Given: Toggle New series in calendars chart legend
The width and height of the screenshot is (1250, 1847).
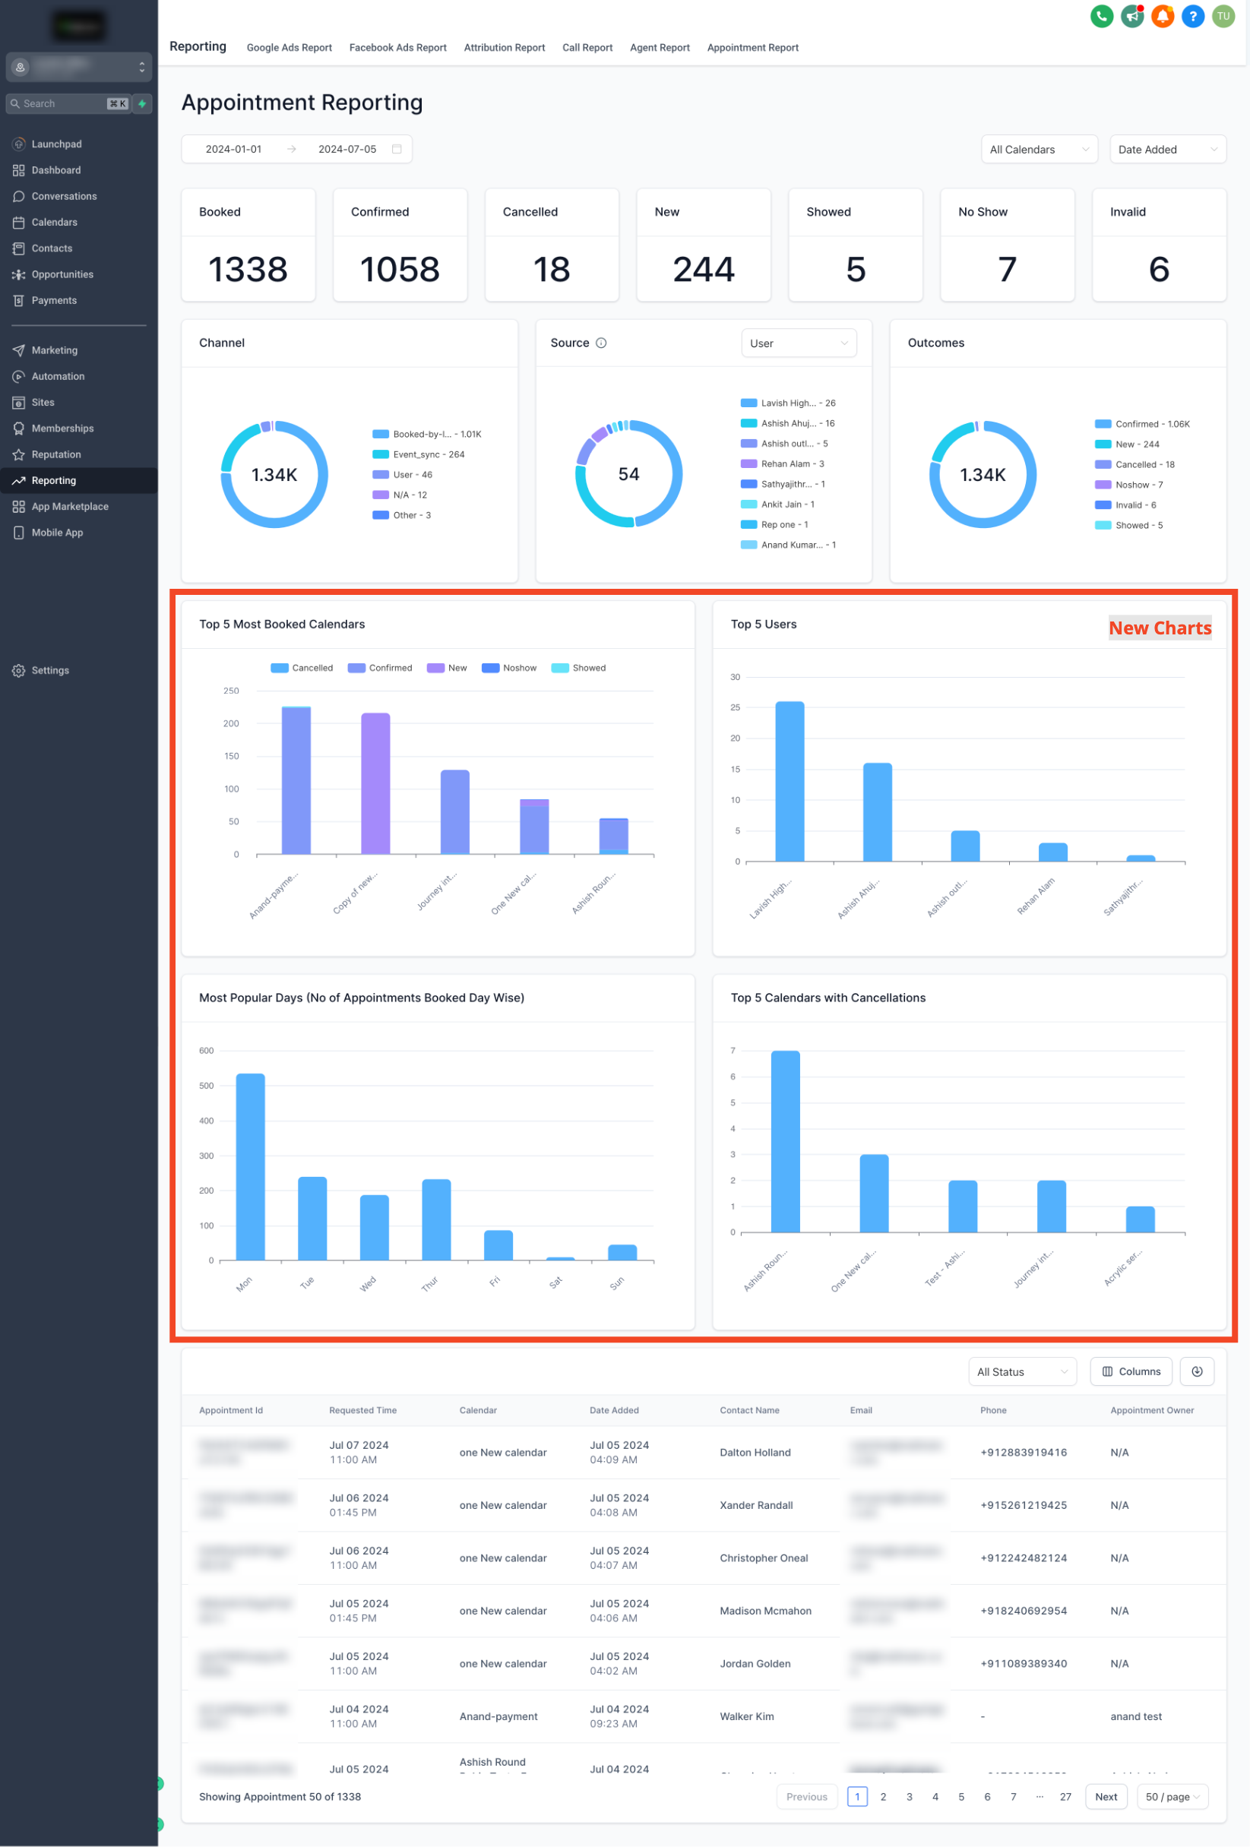Looking at the screenshot, I should pyautogui.click(x=447, y=669).
